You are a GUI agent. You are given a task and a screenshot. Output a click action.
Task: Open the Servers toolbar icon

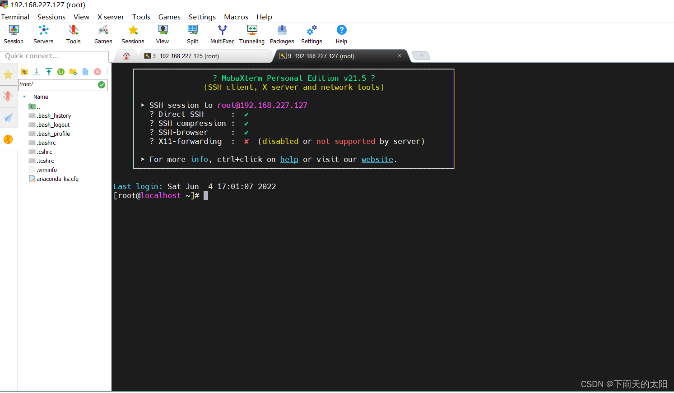pyautogui.click(x=43, y=34)
